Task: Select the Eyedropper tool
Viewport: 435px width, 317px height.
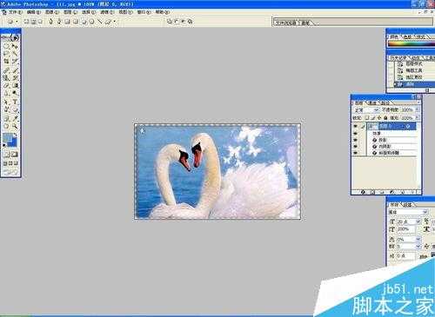Action: tap(15, 118)
